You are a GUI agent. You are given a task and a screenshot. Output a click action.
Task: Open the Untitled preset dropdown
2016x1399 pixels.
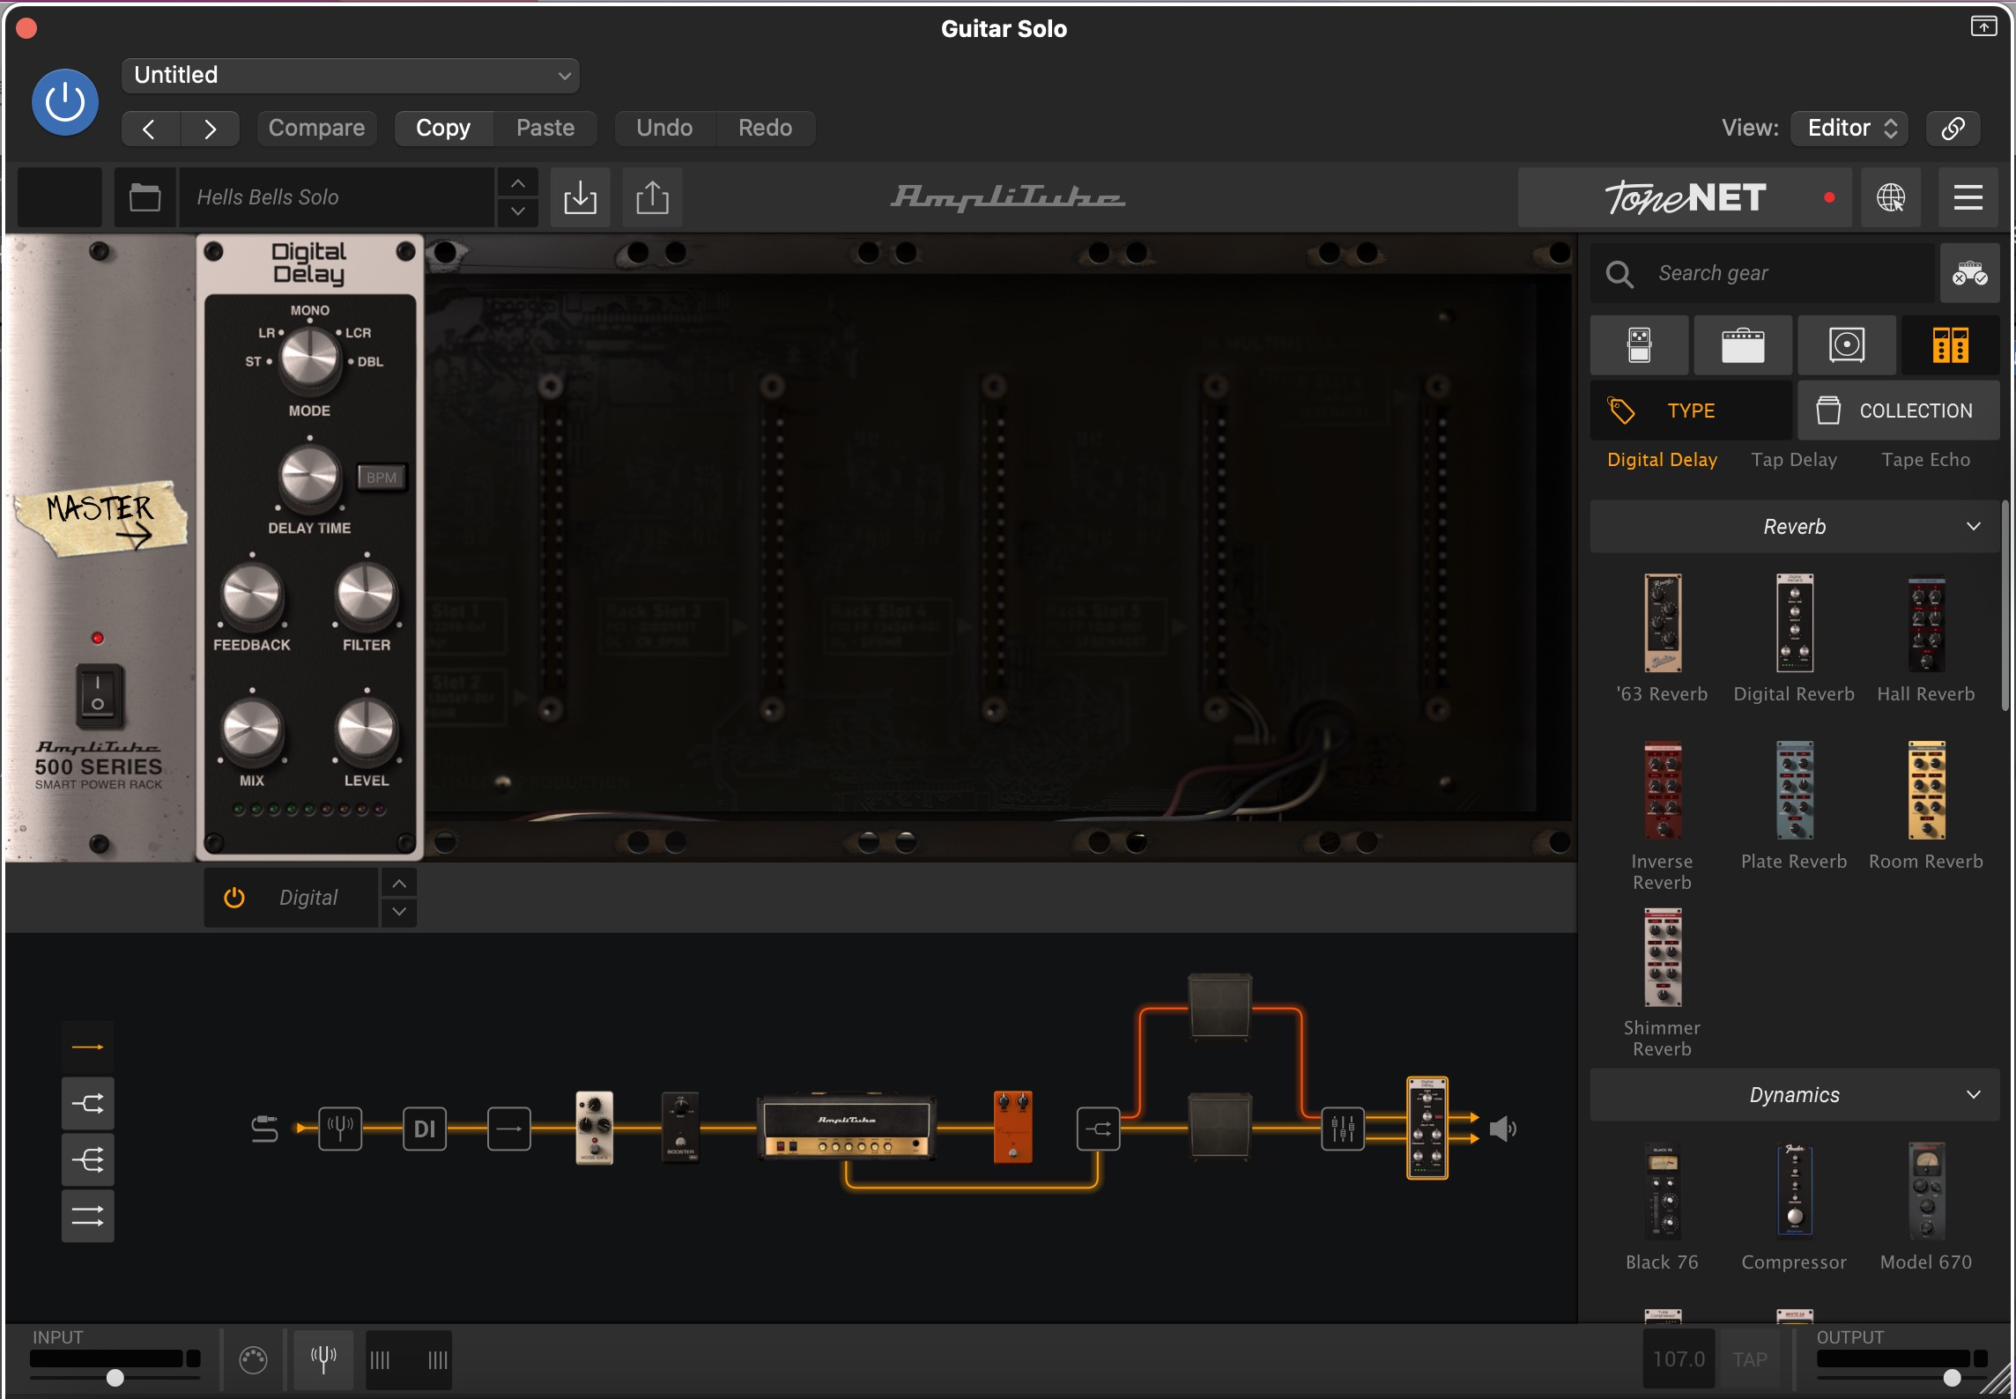point(351,76)
